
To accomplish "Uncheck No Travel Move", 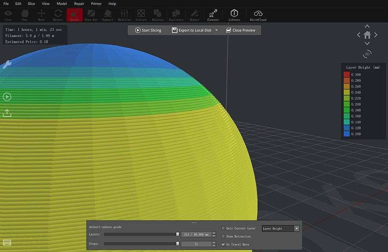I will pyautogui.click(x=223, y=244).
